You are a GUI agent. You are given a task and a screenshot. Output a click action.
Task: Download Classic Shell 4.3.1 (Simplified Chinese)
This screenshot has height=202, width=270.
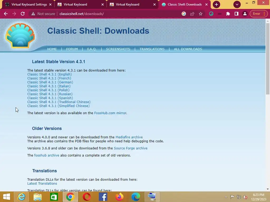[x=59, y=106]
